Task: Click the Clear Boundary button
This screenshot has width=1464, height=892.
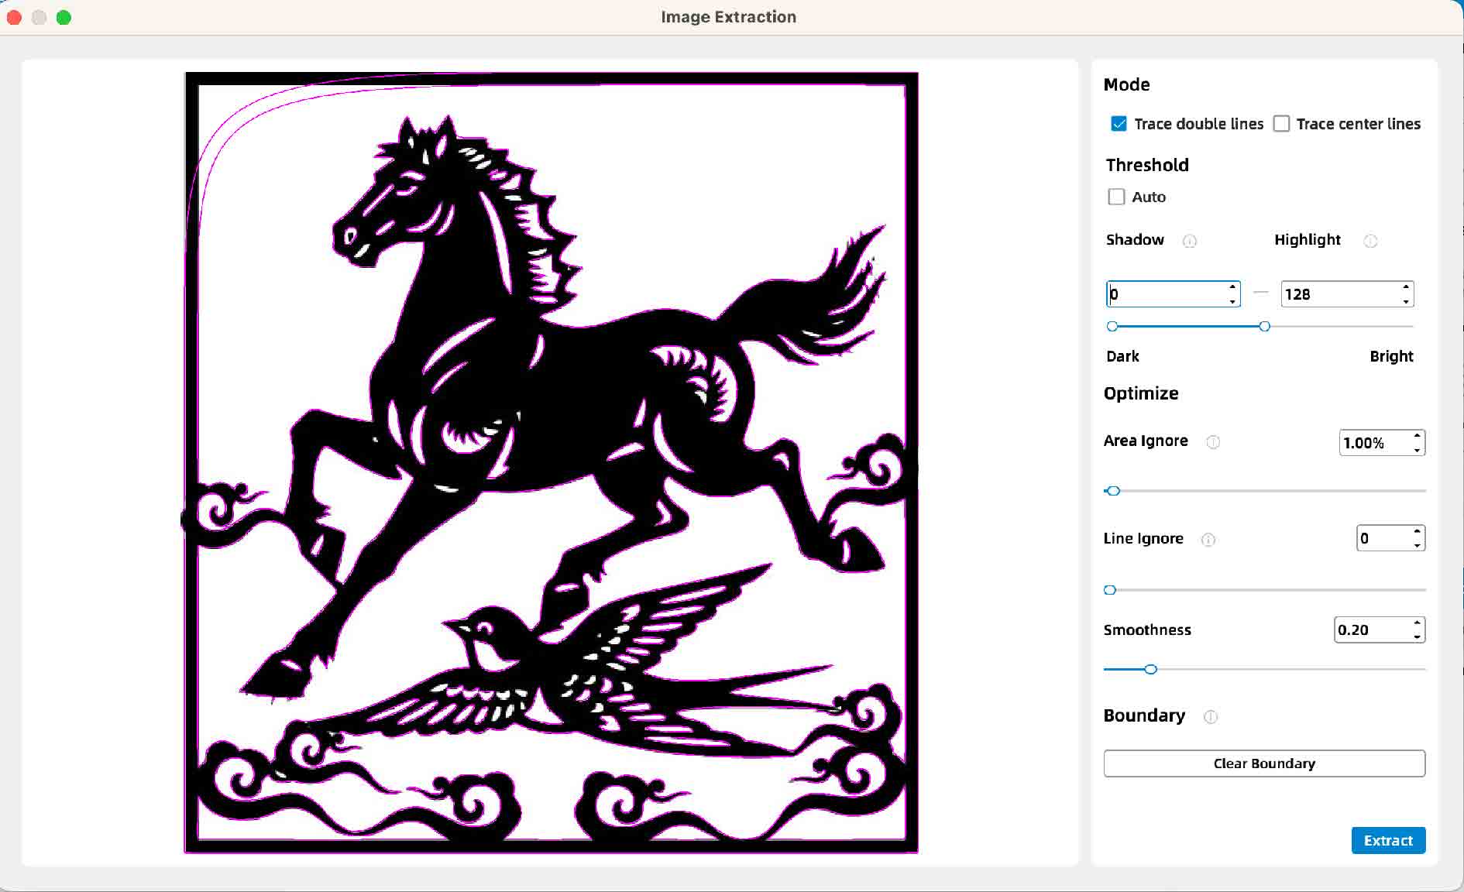Action: coord(1264,763)
